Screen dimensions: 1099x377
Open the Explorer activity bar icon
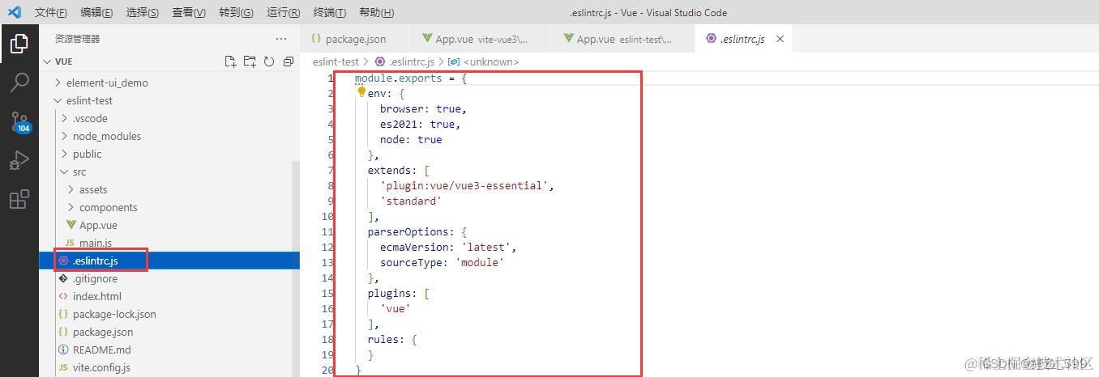pyautogui.click(x=19, y=44)
